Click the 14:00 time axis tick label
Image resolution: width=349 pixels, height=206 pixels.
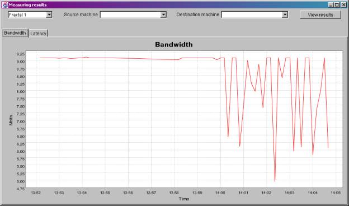[220, 193]
